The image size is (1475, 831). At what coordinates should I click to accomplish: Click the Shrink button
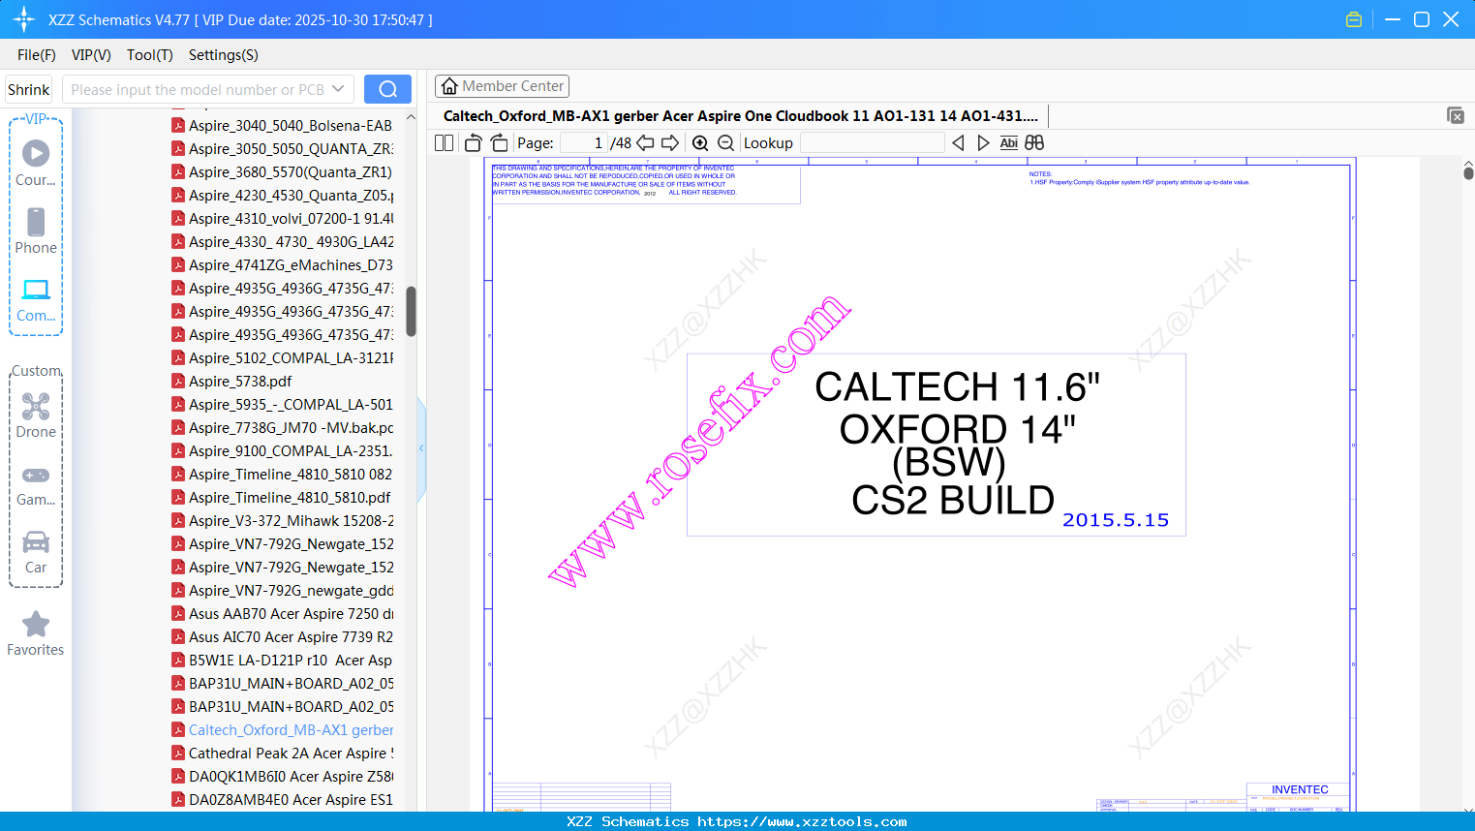28,89
